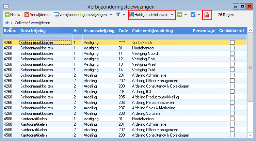Tick Geblokkeerd checkbox for Vestiging Oost row
This screenshot has width=256, height=141.
[x=232, y=59]
